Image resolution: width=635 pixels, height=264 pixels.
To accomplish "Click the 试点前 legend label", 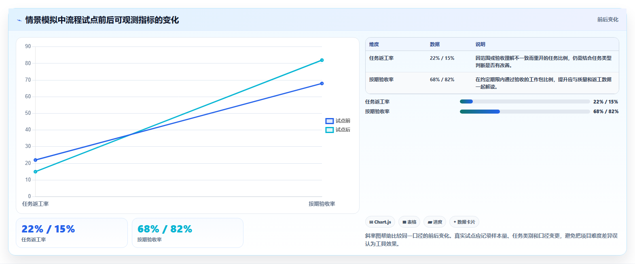I will coord(343,121).
